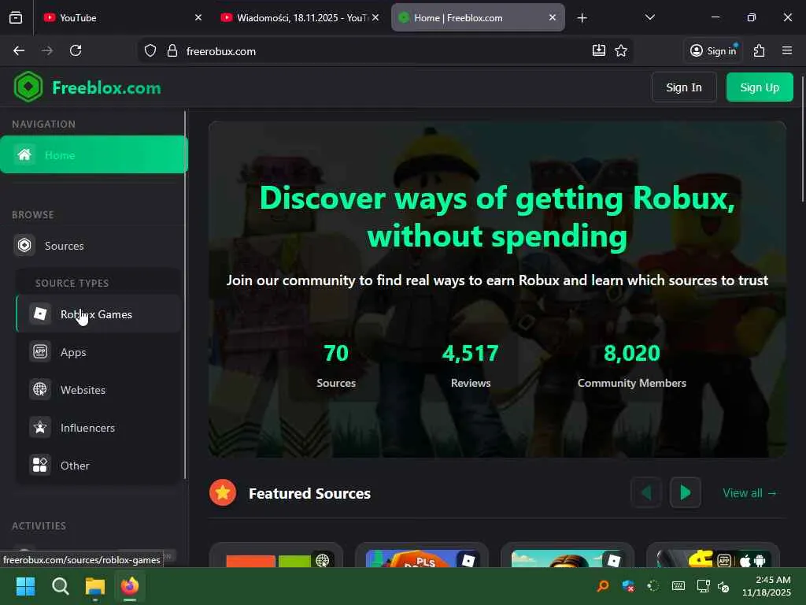Click the Sources hexagon icon in the sidebar
Image resolution: width=806 pixels, height=605 pixels.
24,246
